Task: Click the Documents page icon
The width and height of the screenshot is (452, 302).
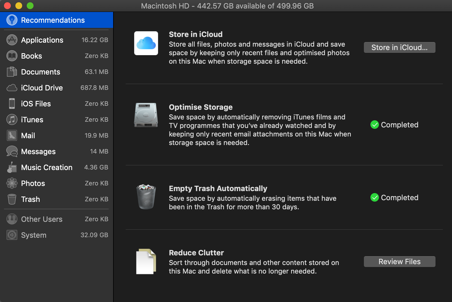Action: [x=12, y=72]
